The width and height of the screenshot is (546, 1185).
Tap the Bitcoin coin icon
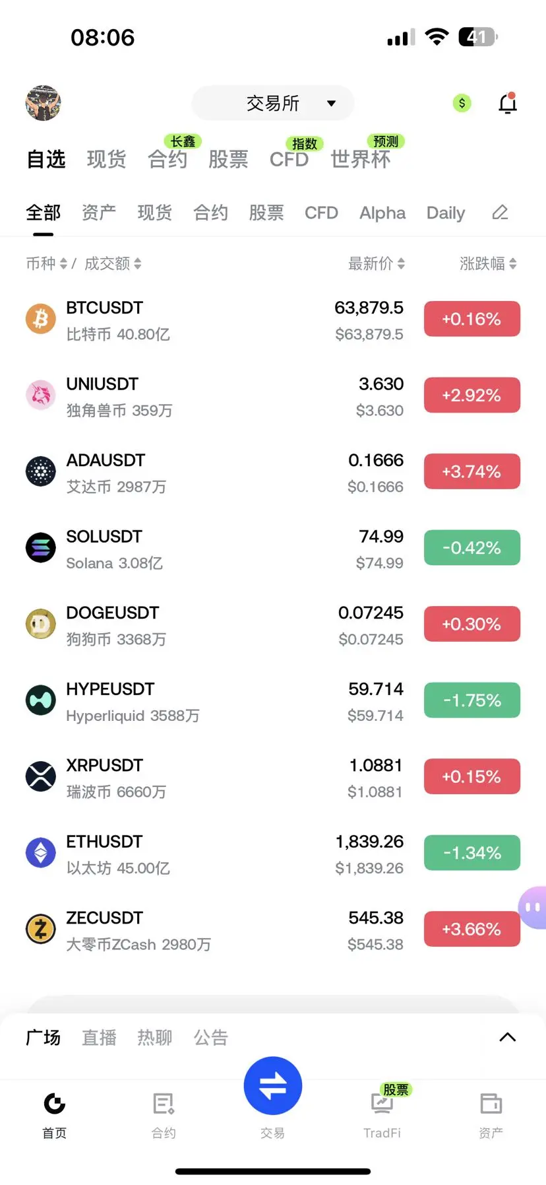(41, 319)
